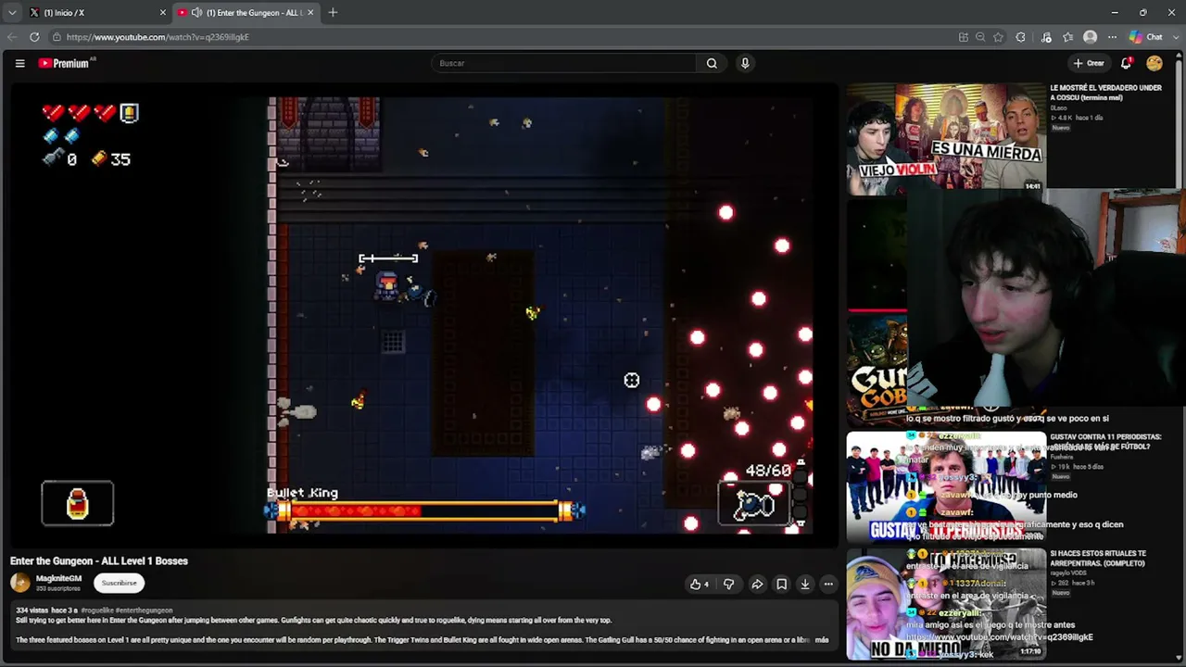The image size is (1186, 667).
Task: Click the youtube.com address bar
Action: pos(500,37)
